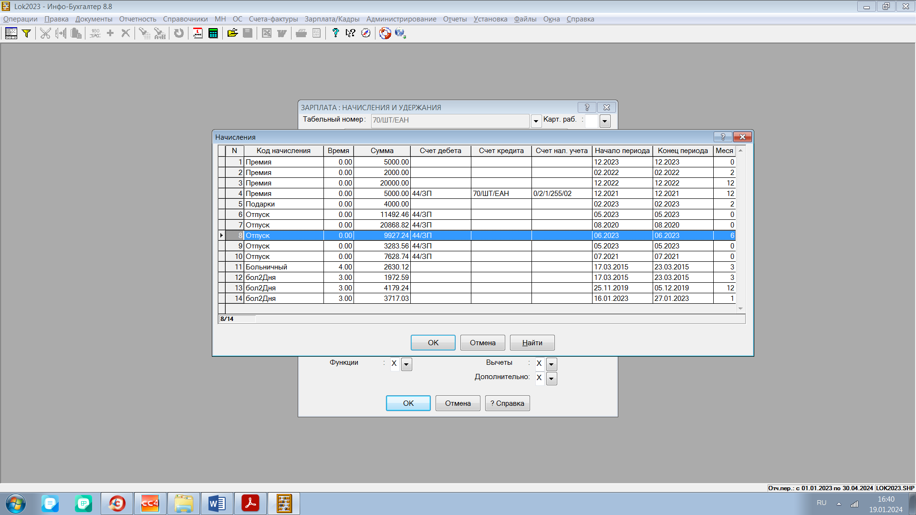Screen dimensions: 916x515
Task: Click the ? Справка button
Action: coord(508,403)
